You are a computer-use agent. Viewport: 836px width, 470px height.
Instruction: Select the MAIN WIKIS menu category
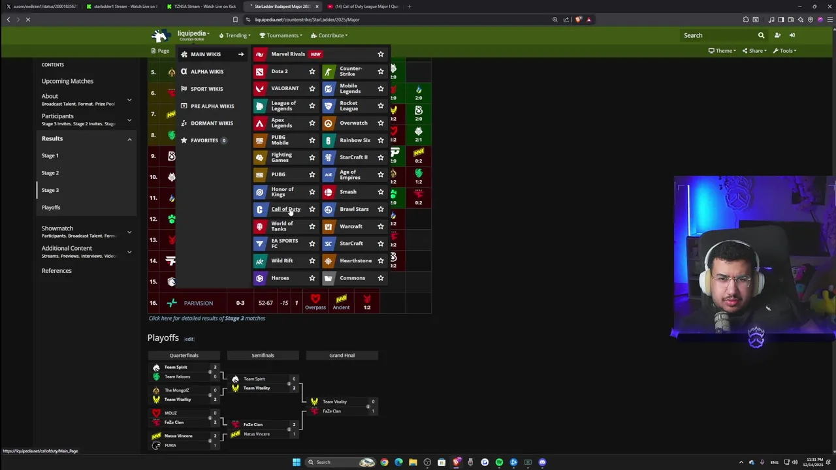212,54
